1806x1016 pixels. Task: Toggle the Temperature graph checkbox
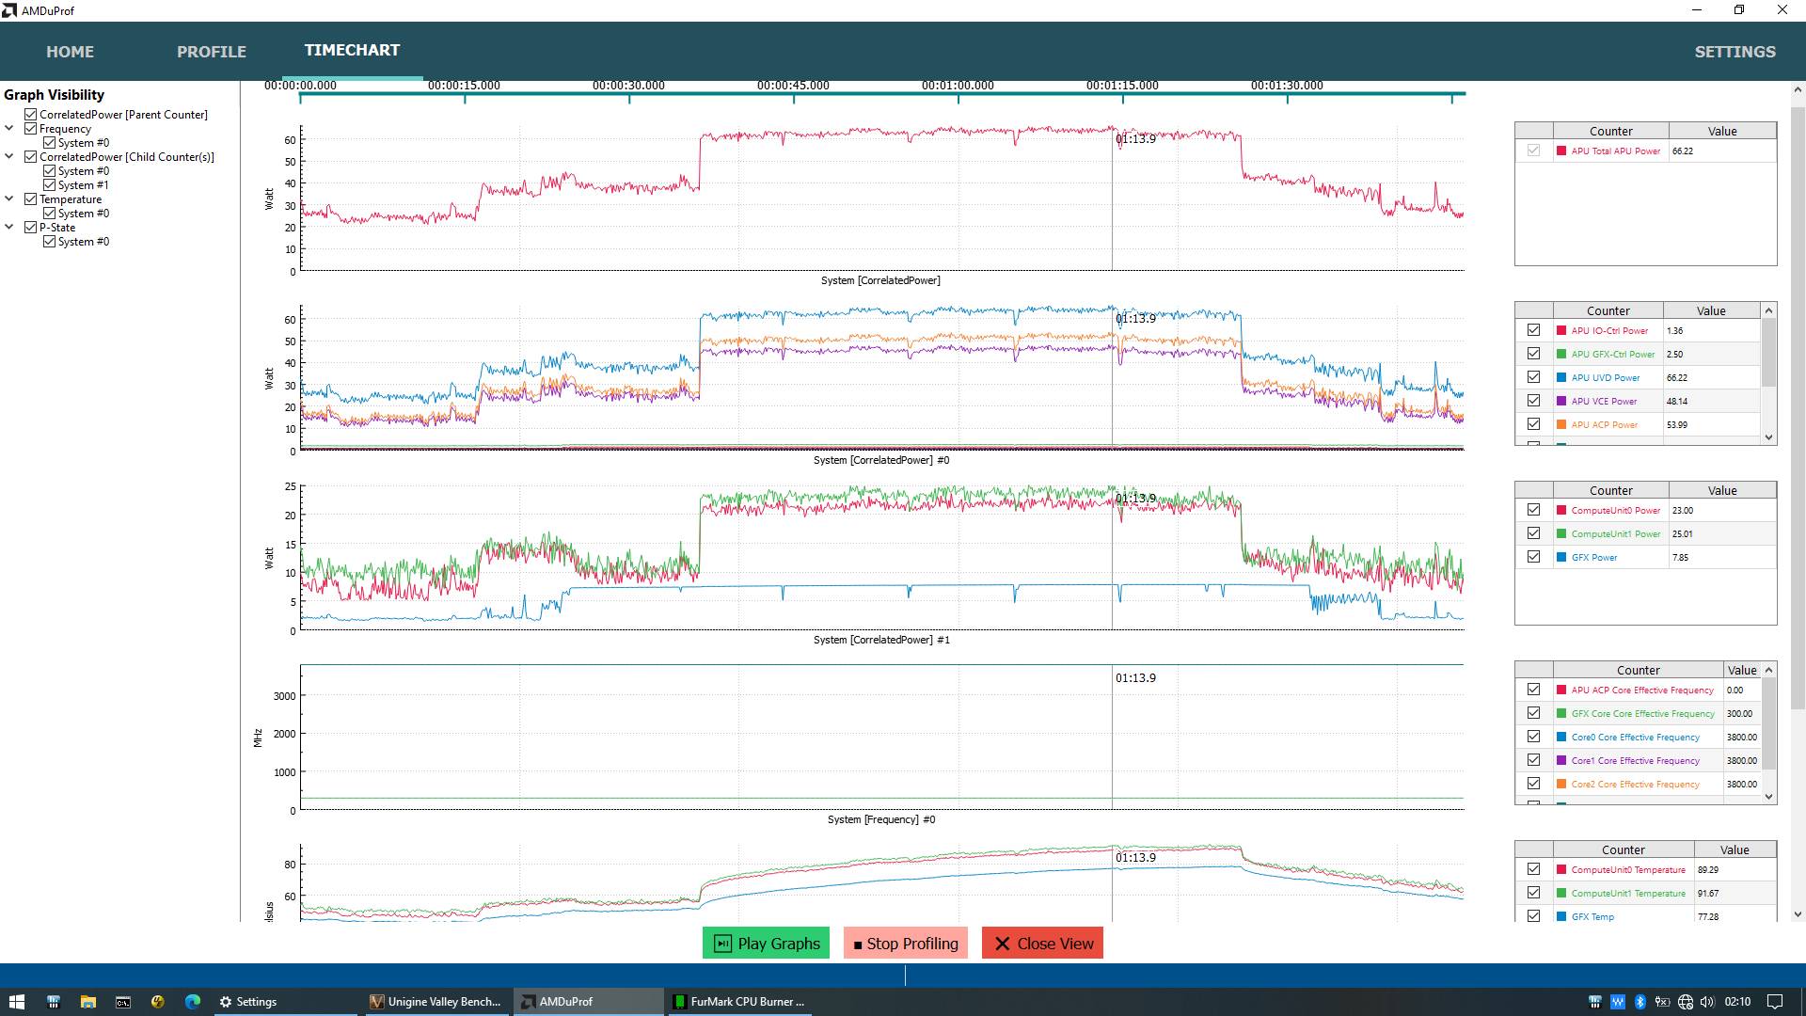click(x=31, y=199)
